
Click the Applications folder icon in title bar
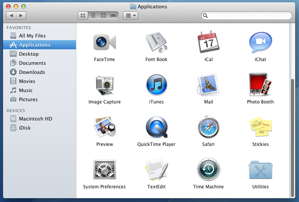pyautogui.click(x=133, y=7)
